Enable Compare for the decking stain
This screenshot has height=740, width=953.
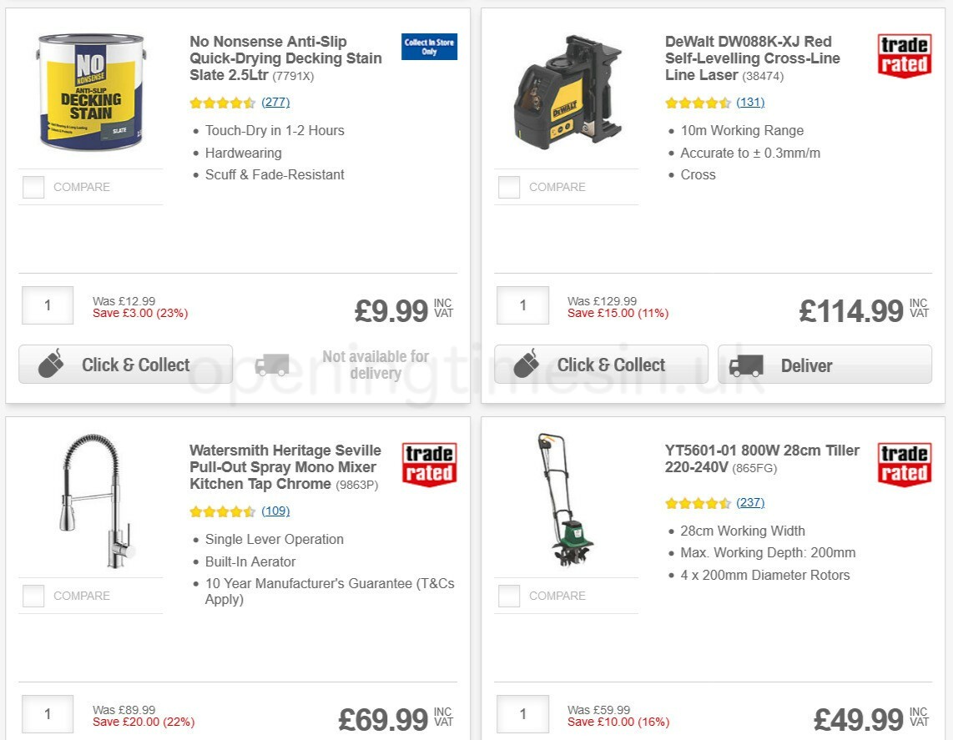click(33, 187)
